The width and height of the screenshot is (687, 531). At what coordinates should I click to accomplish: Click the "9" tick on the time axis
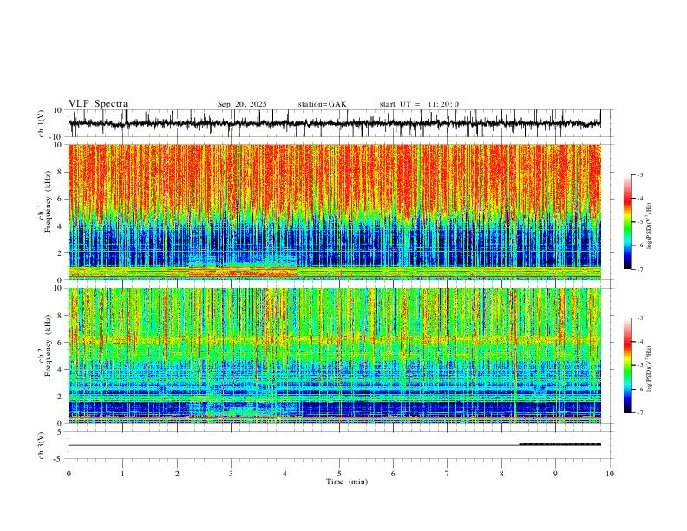[555, 474]
